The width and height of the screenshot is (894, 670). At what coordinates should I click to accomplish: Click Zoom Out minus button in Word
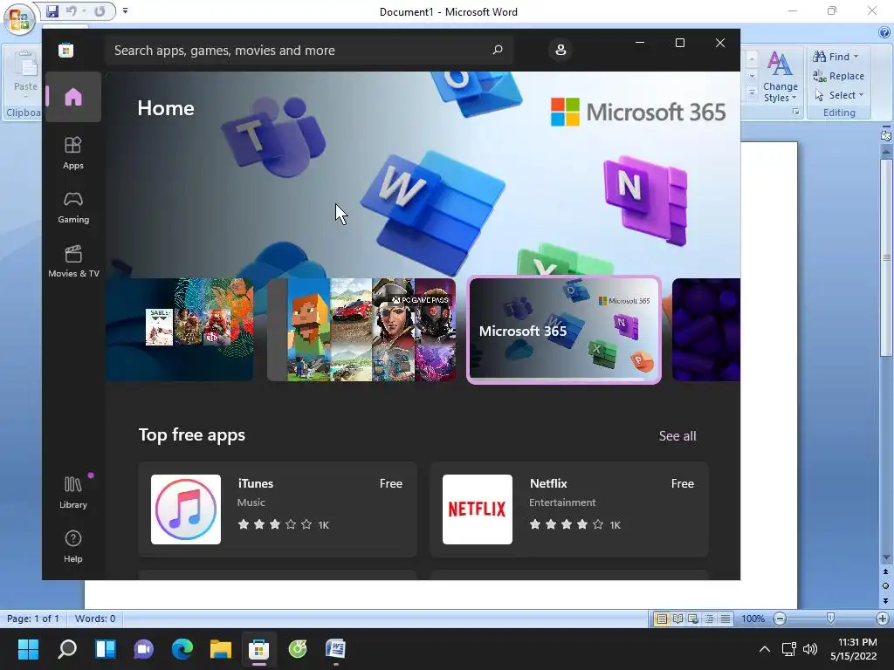click(780, 619)
